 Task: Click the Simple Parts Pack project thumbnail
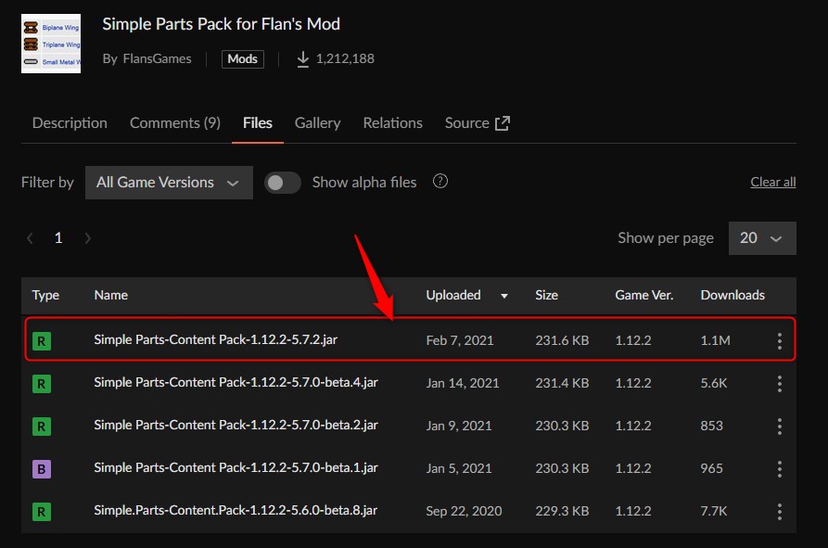(x=51, y=44)
